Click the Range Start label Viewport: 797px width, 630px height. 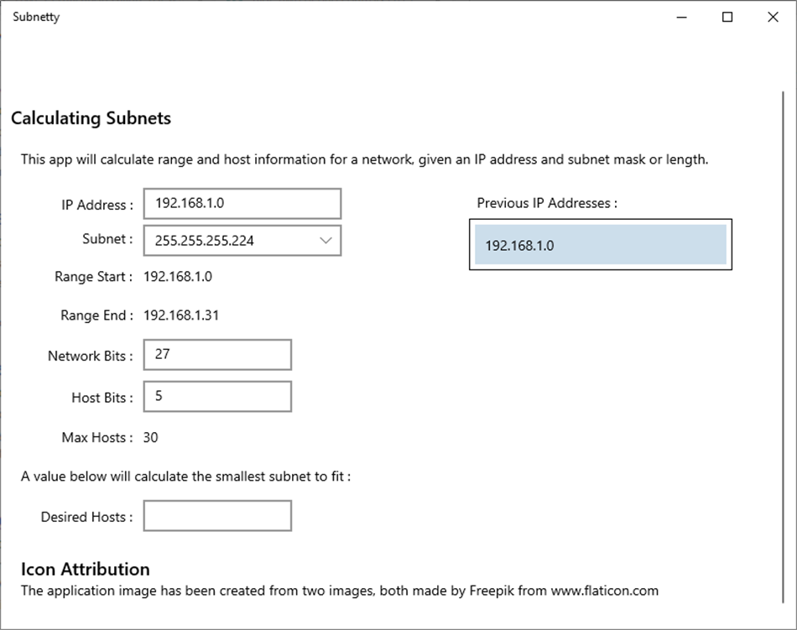(93, 276)
